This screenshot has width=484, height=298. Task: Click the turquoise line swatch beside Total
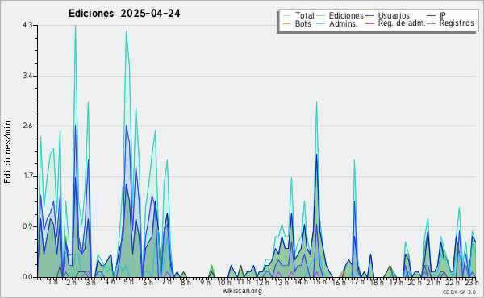pos(286,16)
